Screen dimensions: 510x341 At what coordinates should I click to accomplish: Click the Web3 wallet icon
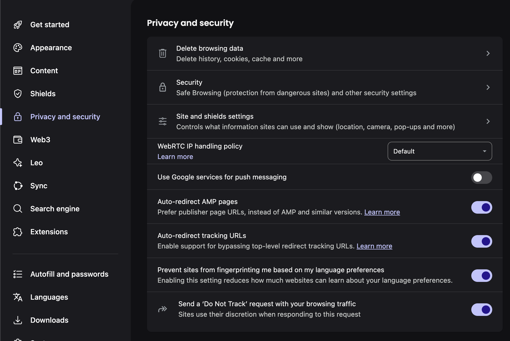18,140
